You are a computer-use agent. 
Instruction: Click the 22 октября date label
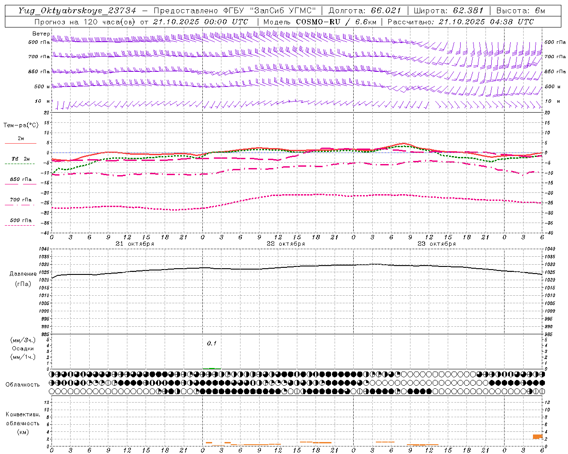pyautogui.click(x=286, y=244)
